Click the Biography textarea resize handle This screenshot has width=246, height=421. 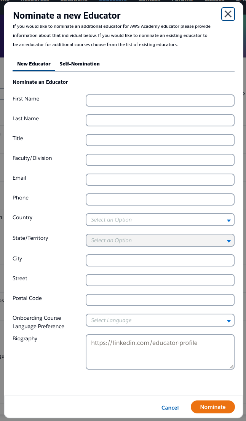232,367
